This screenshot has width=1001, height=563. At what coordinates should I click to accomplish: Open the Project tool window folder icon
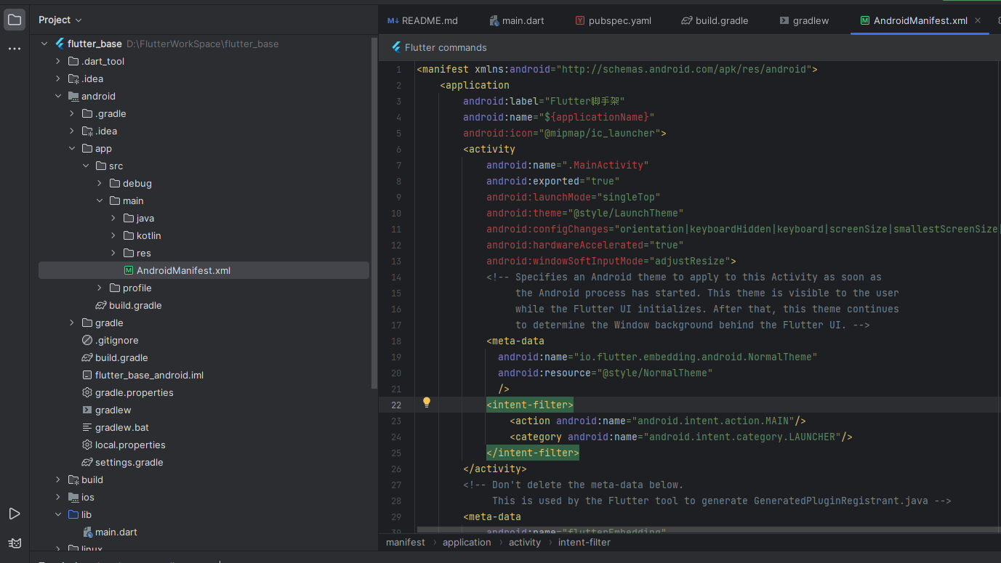(15, 20)
